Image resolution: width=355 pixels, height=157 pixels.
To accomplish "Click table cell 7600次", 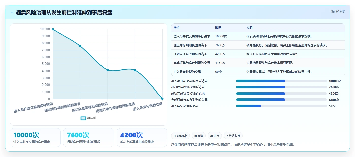I will point(220,45).
